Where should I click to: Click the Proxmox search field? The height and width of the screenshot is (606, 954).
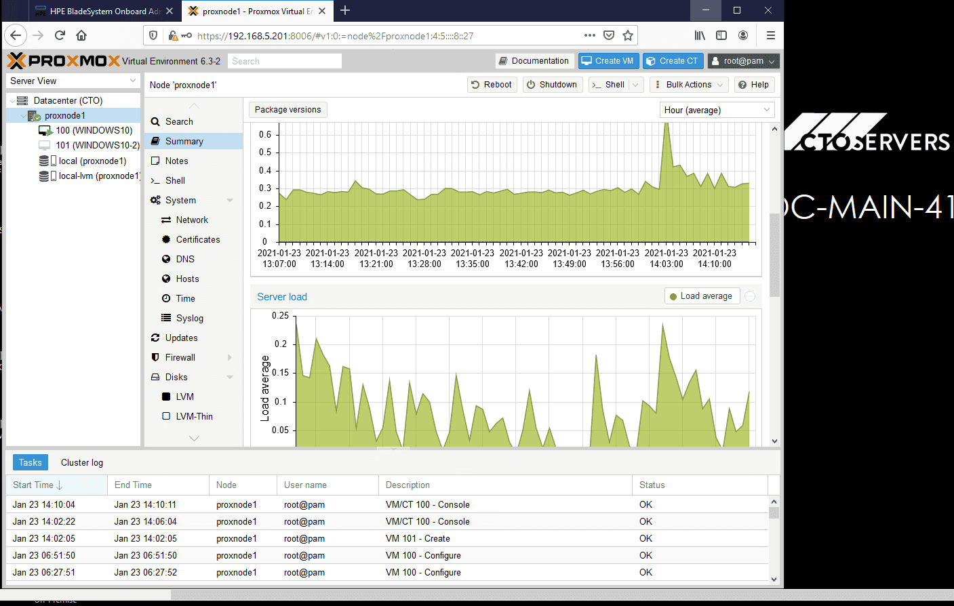point(285,61)
